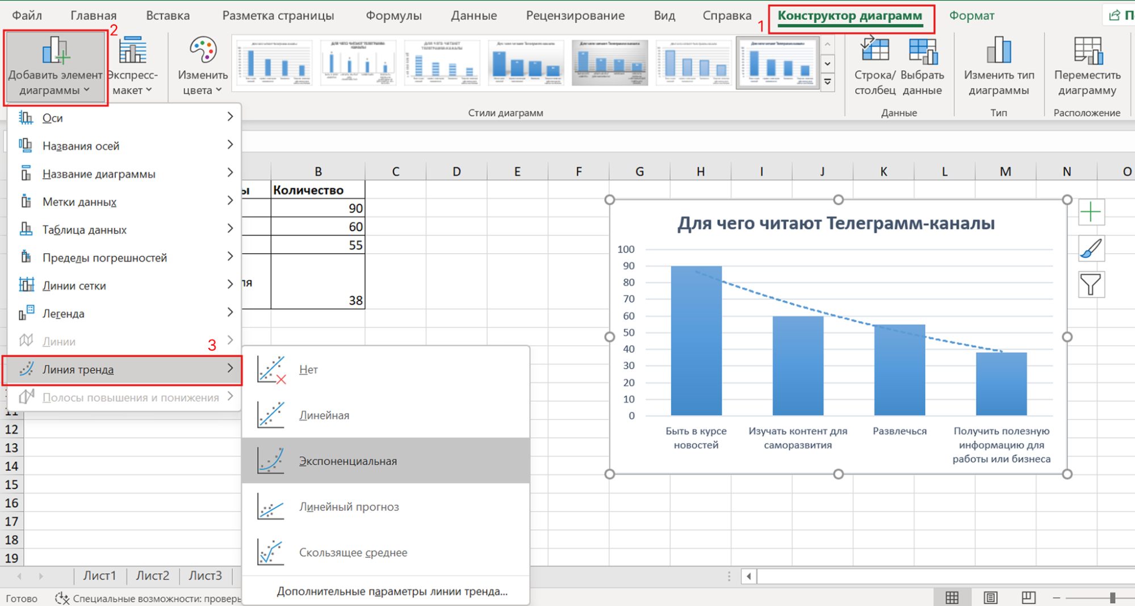The width and height of the screenshot is (1135, 606).
Task: Select the last highlighted chart style thumbnail
Action: 777,62
